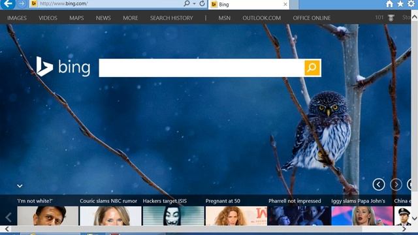Click thumbnail under Pregnant at 50
This screenshot has width=418, height=235.
236,216
